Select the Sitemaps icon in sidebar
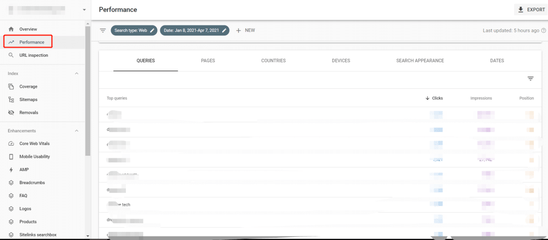Viewport: 548px width, 240px height. [11, 100]
